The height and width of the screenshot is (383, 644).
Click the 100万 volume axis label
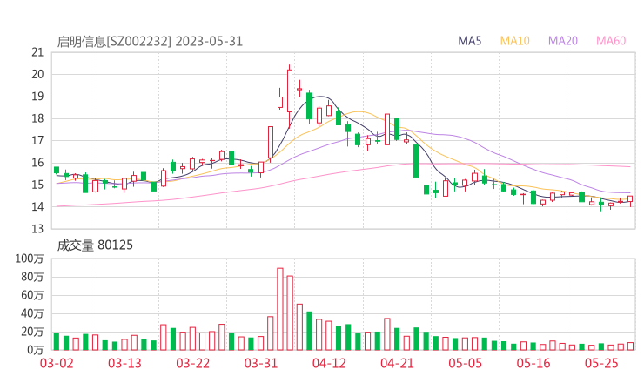click(30, 259)
